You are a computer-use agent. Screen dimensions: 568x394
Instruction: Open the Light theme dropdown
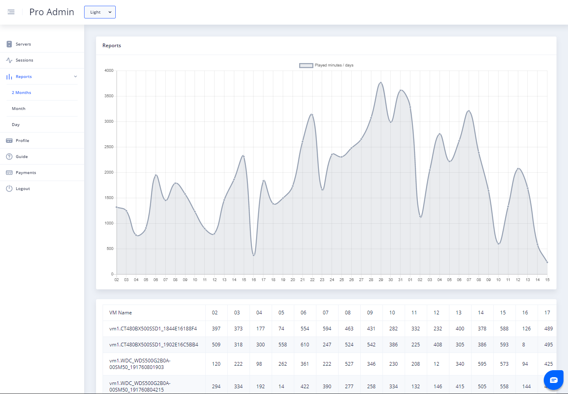click(100, 12)
